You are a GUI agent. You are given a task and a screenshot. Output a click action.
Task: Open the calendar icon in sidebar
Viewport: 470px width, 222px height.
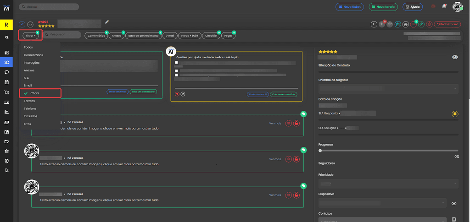tap(6, 82)
